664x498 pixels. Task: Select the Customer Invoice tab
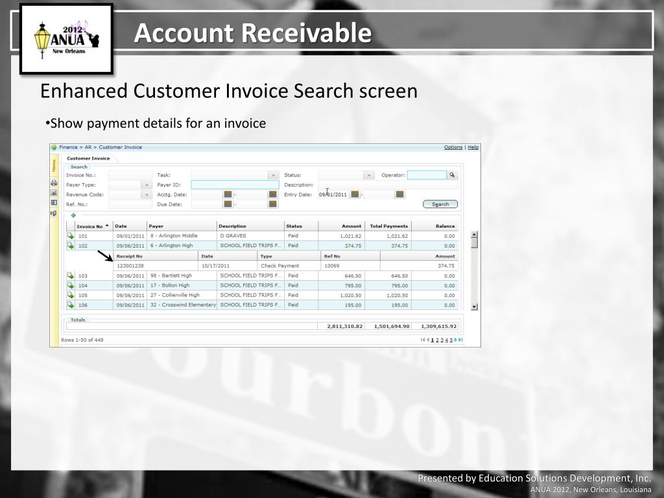click(x=88, y=158)
